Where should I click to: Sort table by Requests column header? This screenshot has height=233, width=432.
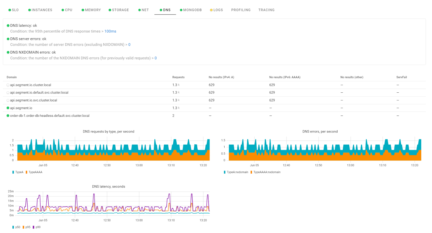tap(178, 77)
